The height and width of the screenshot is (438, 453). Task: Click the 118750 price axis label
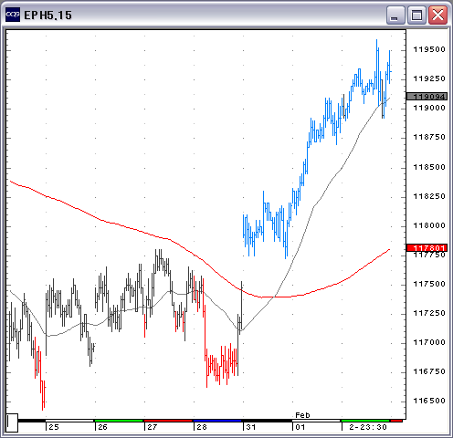[429, 137]
